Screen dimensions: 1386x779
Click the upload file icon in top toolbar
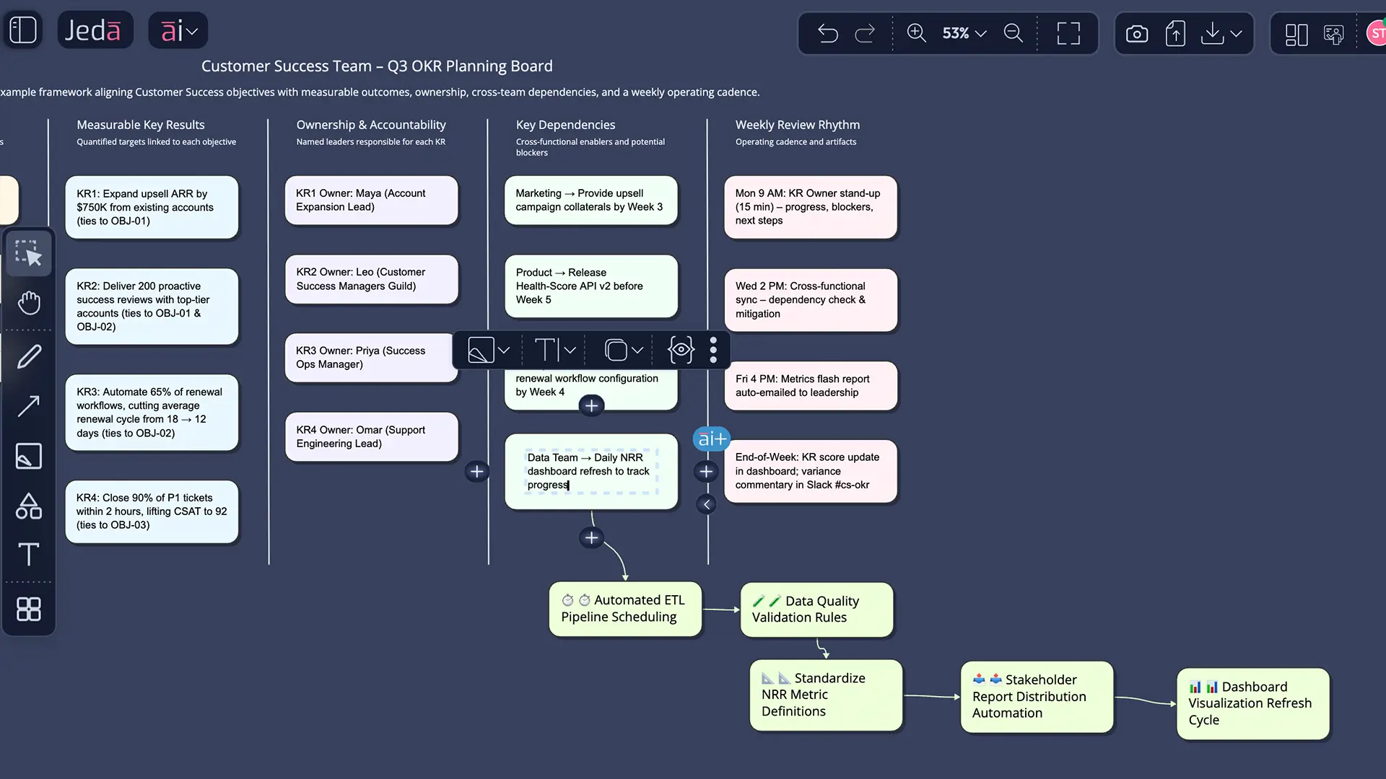pyautogui.click(x=1175, y=33)
